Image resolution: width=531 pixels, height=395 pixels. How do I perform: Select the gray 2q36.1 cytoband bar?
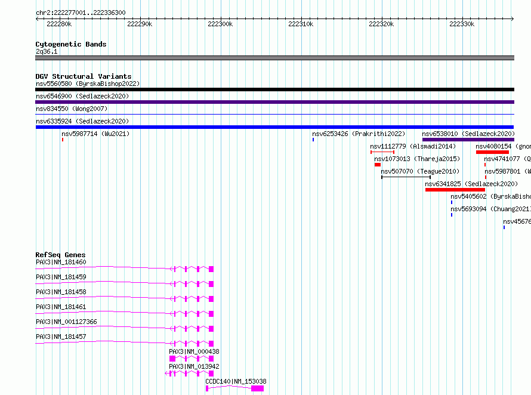click(274, 58)
